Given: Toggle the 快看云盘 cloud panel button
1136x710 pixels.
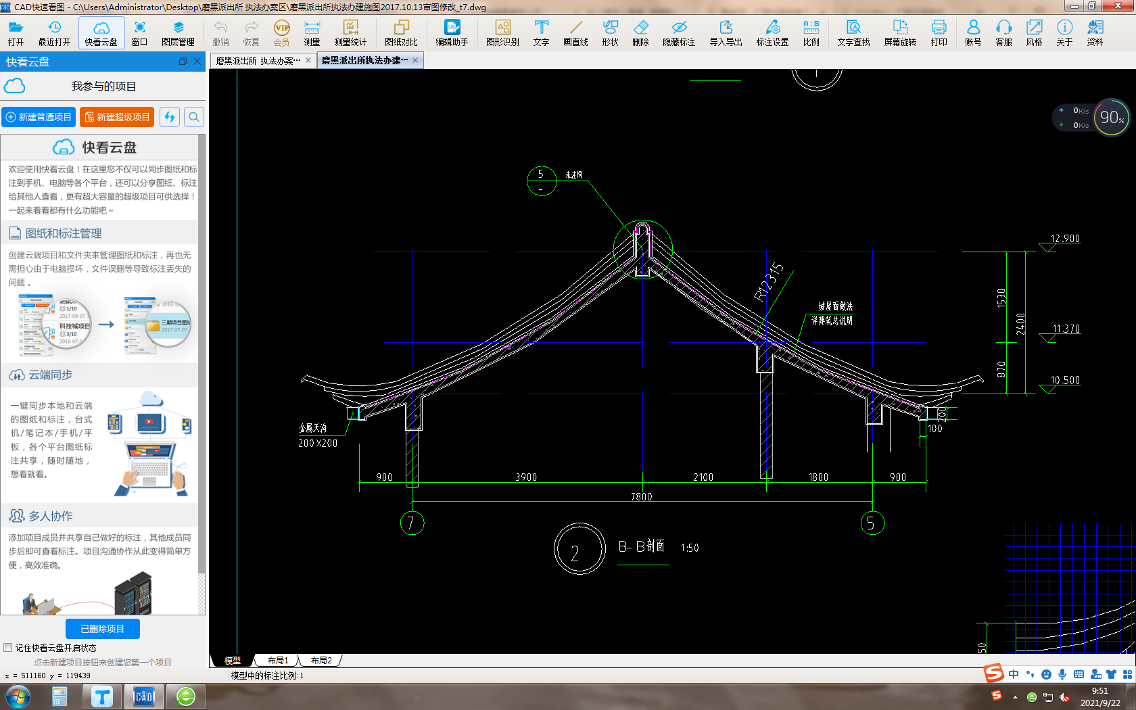Looking at the screenshot, I should 101,32.
